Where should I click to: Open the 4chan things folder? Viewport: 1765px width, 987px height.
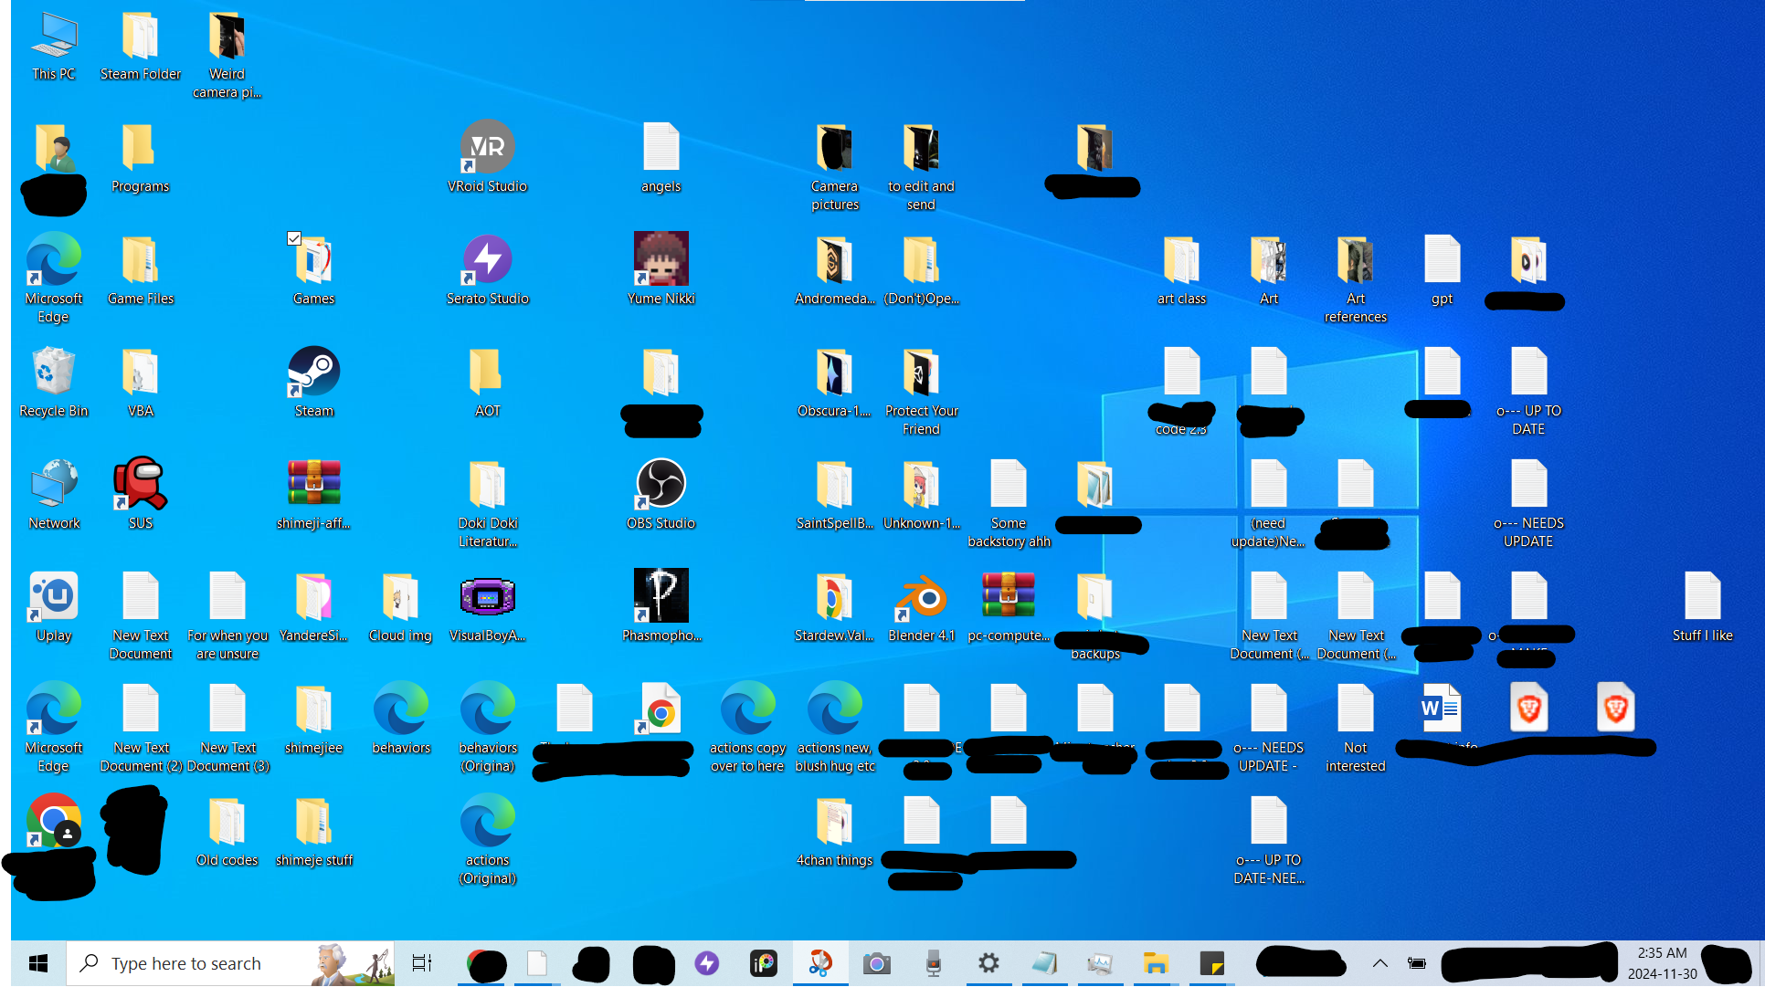click(834, 831)
